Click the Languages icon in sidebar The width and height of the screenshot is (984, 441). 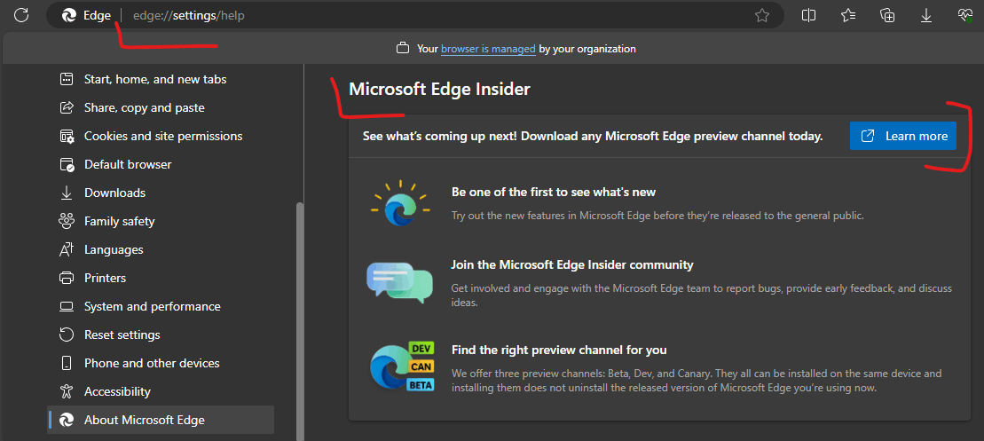pos(67,249)
